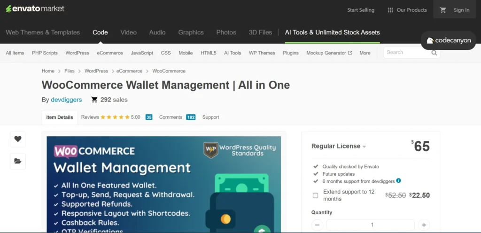481x233 pixels.
Task: Click the quantity input field
Action: coord(370,225)
